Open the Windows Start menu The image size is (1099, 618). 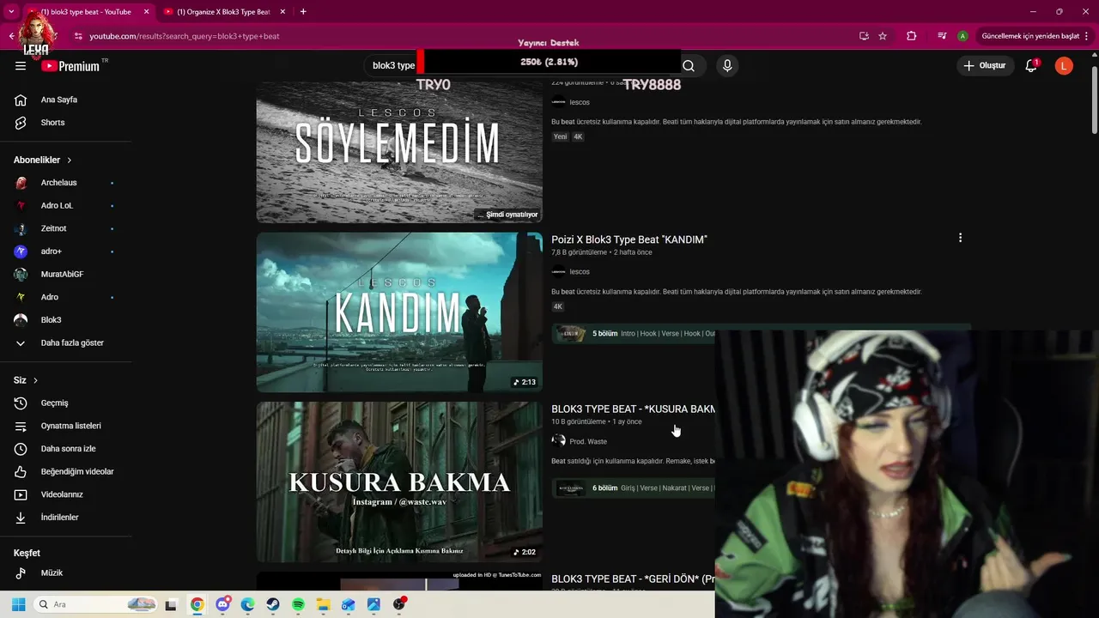click(x=18, y=604)
